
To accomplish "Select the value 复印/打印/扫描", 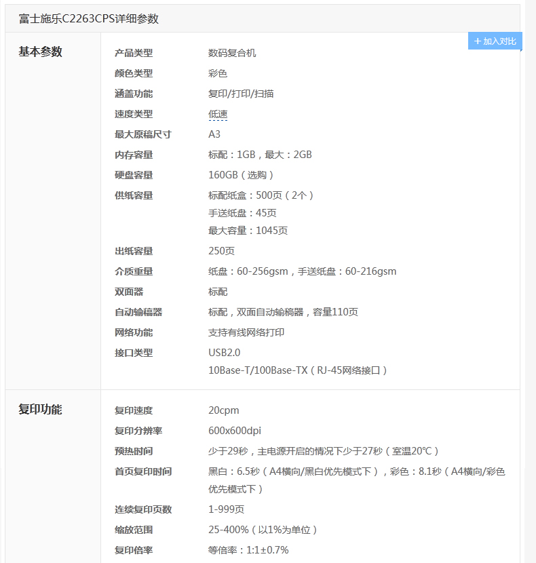I will [x=241, y=94].
